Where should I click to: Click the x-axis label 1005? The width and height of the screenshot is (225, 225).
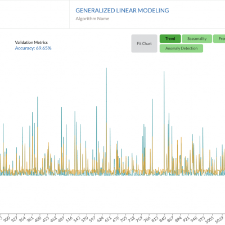coord(210,219)
